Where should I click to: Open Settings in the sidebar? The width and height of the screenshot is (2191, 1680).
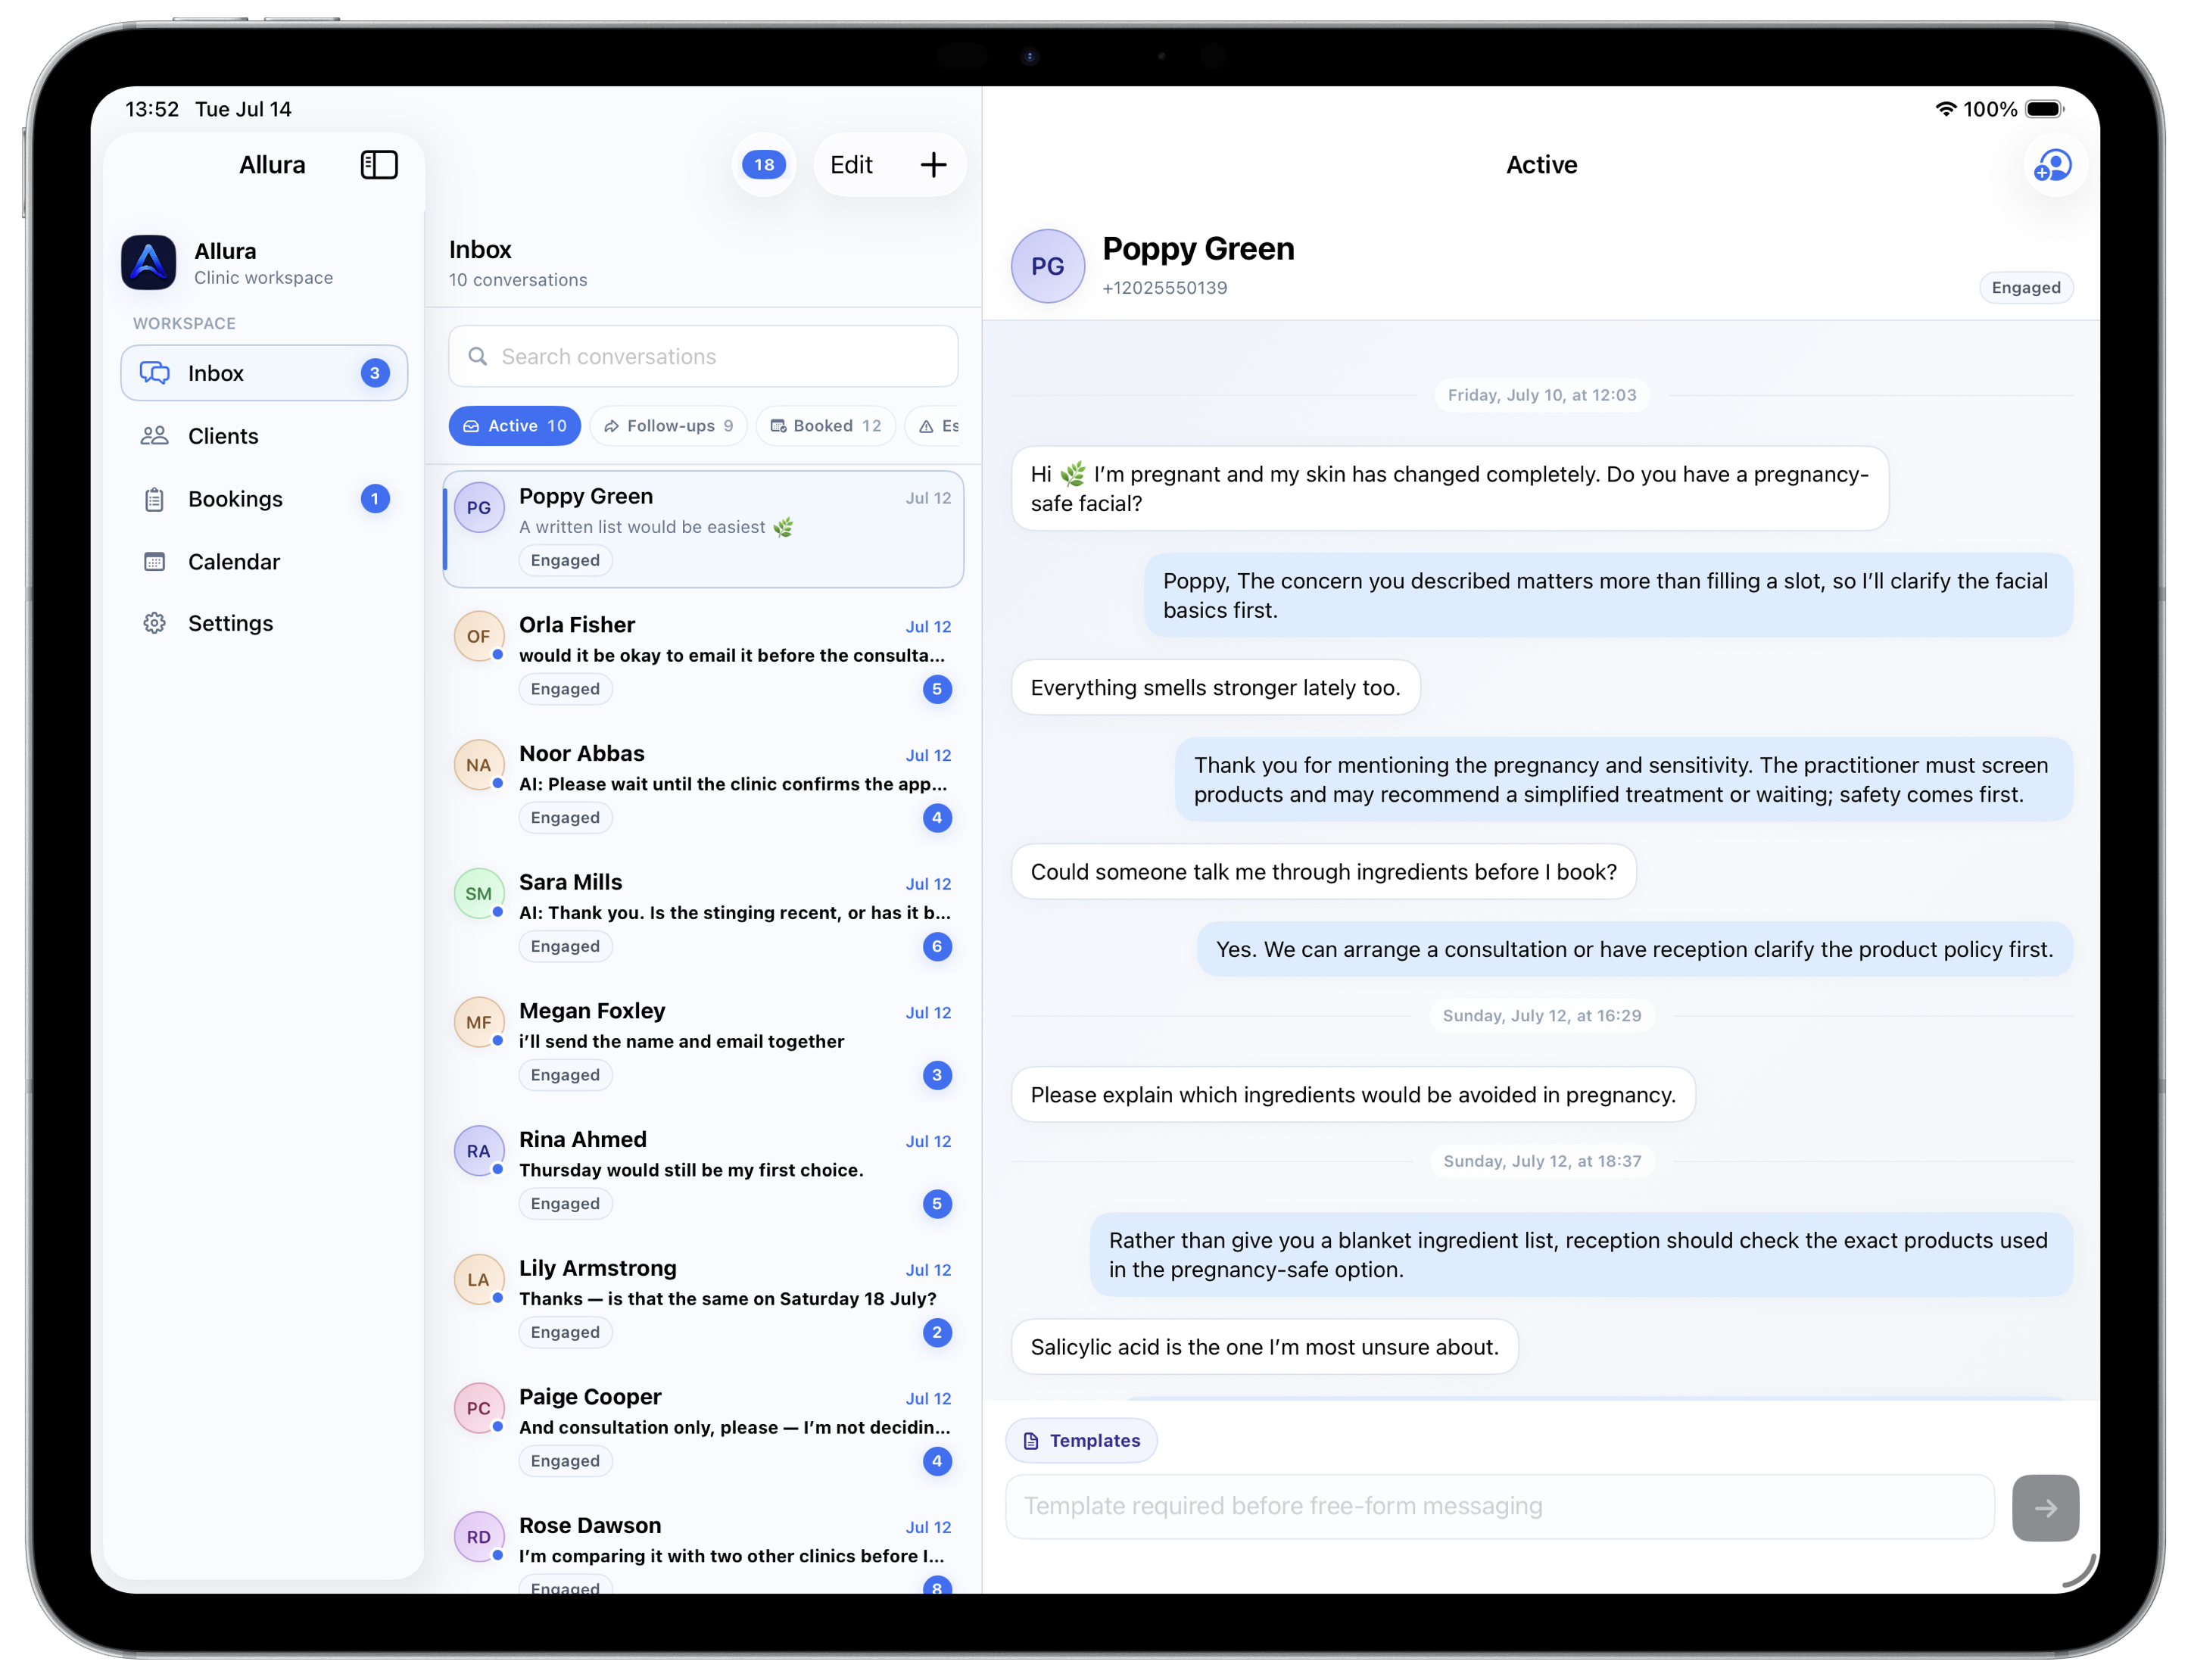point(264,623)
